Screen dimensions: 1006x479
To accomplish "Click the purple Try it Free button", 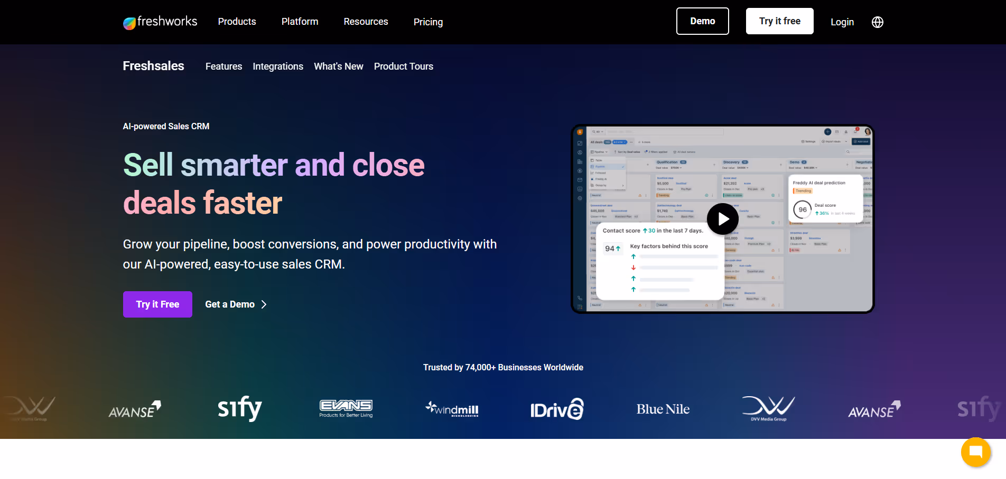I will coord(157,304).
